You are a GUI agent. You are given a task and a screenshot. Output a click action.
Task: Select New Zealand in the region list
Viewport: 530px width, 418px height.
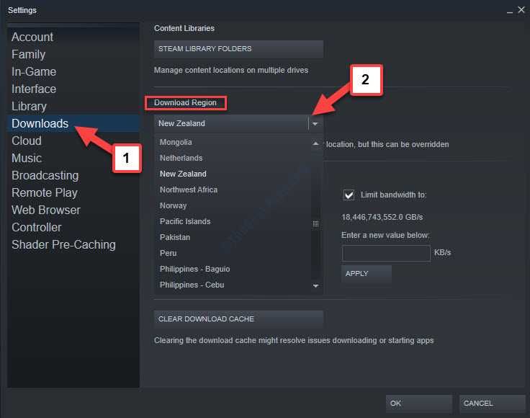click(x=233, y=174)
